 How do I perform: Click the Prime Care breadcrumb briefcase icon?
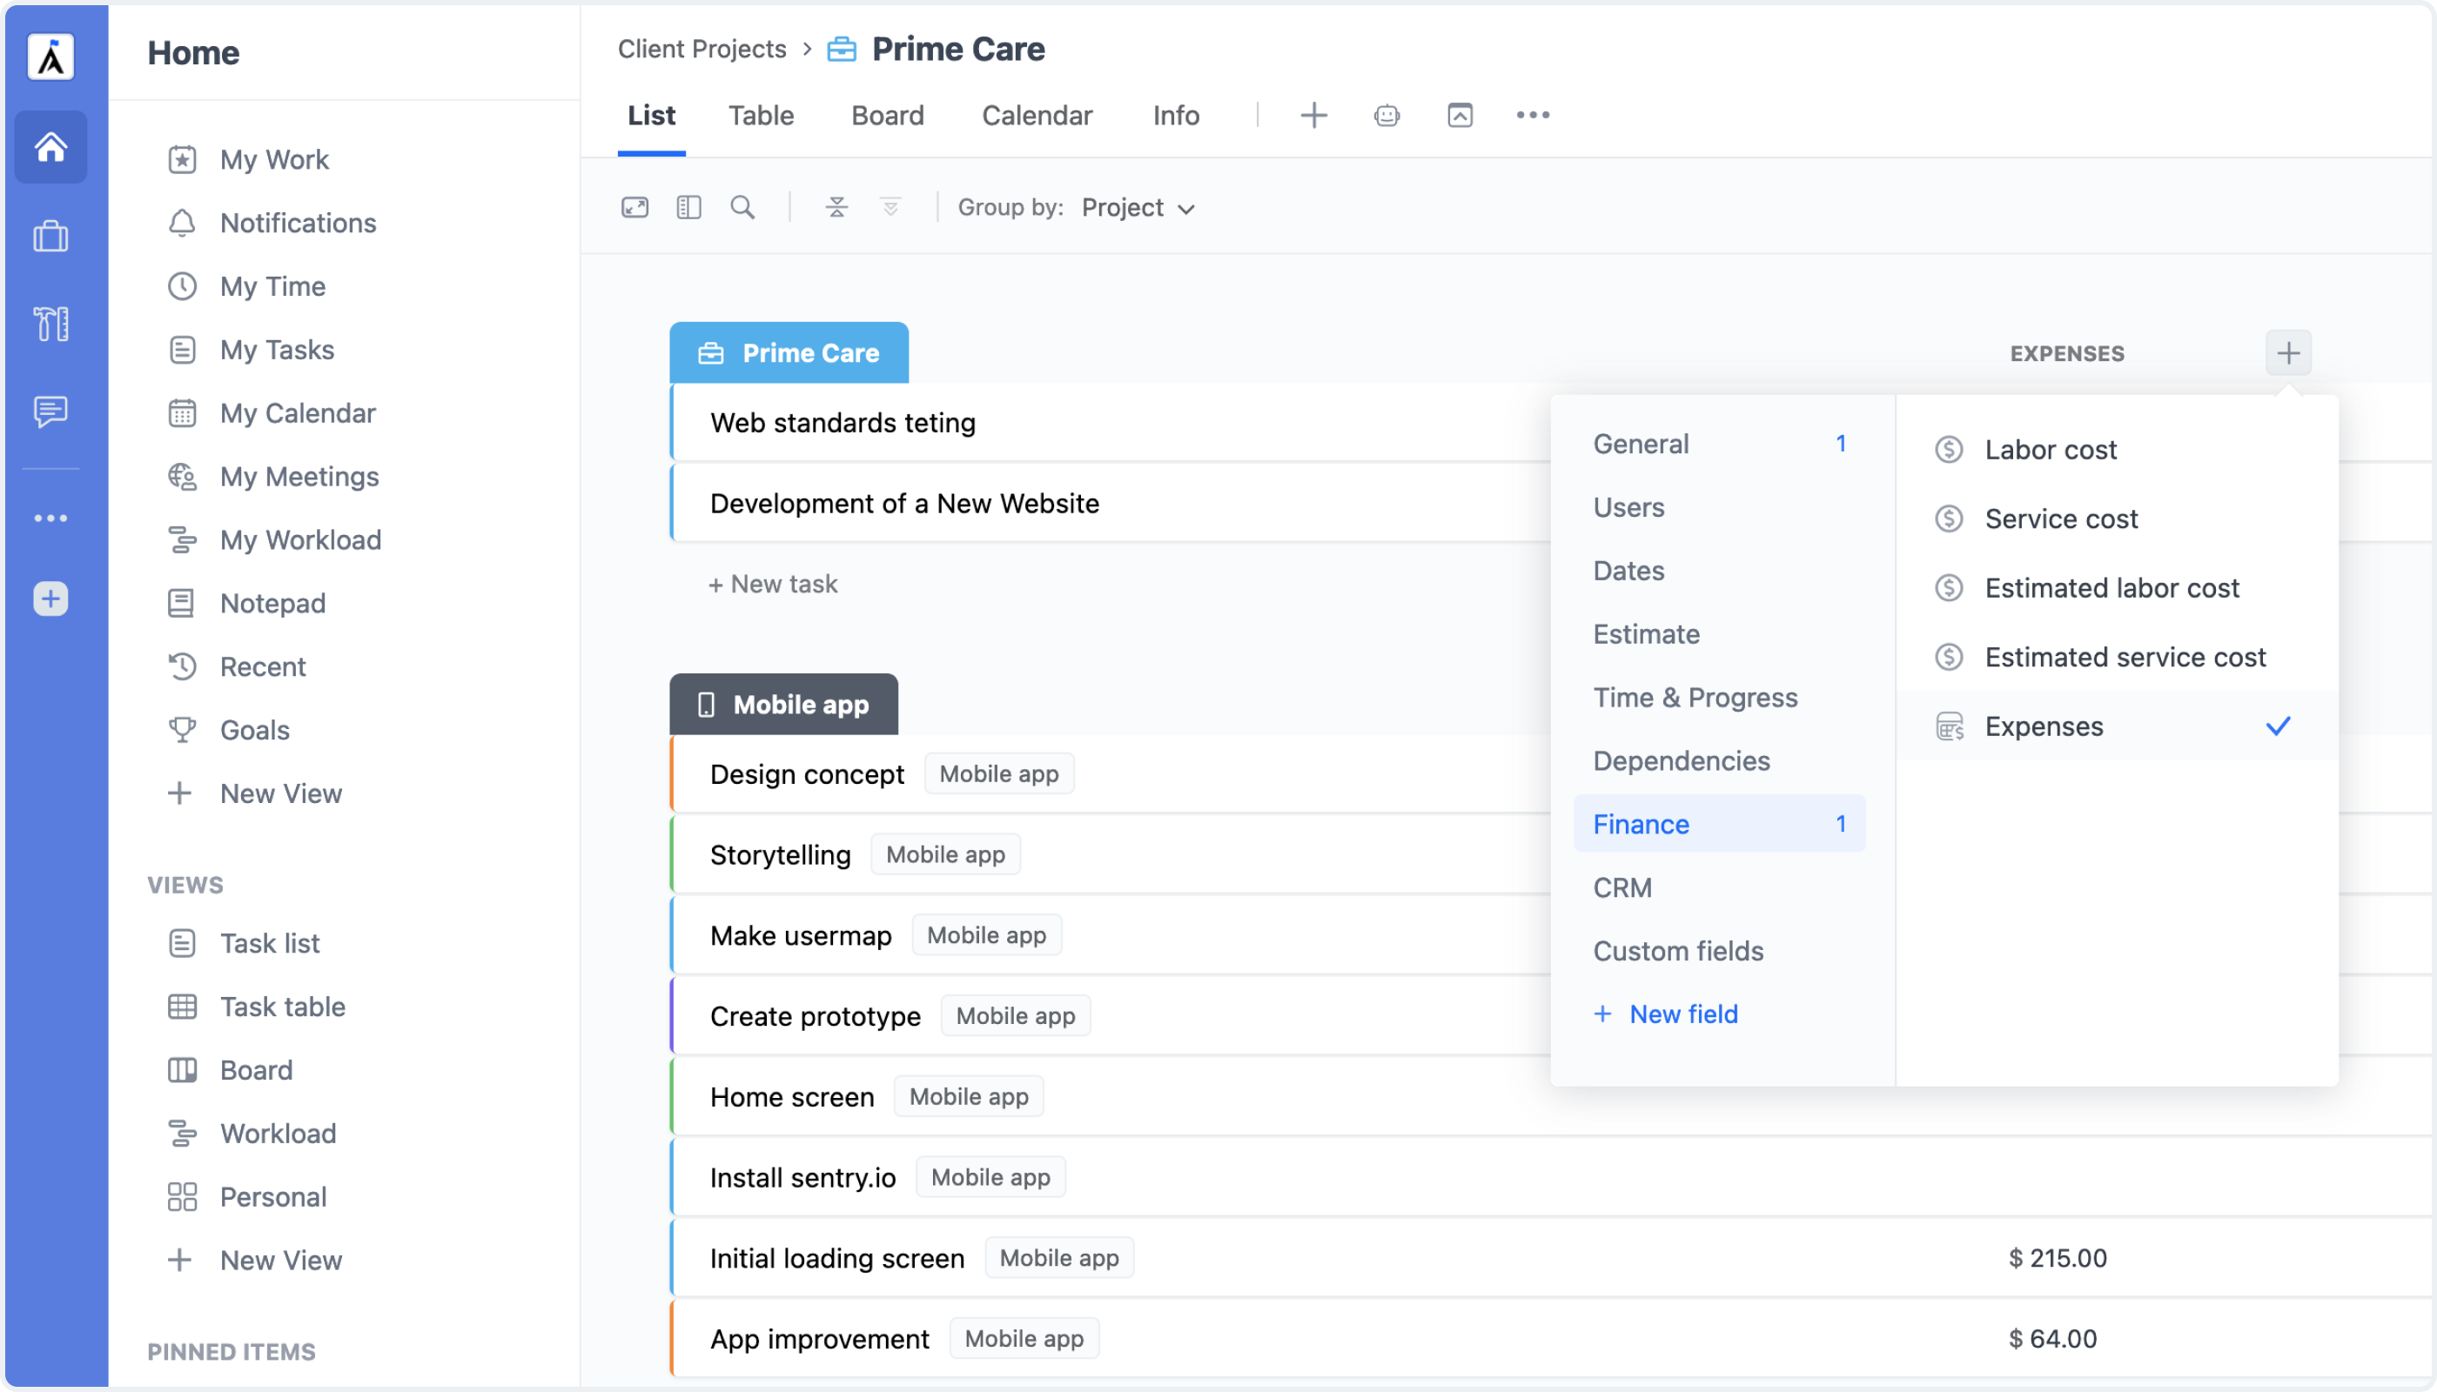[x=842, y=49]
